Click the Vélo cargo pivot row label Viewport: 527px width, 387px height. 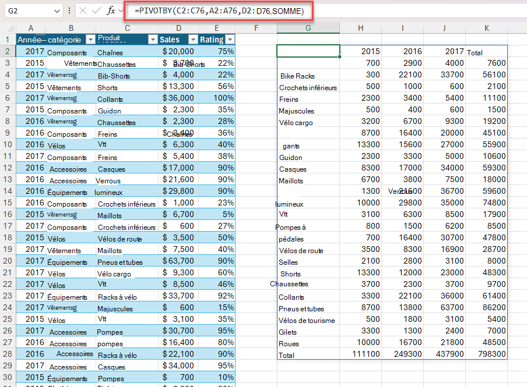click(x=308, y=123)
